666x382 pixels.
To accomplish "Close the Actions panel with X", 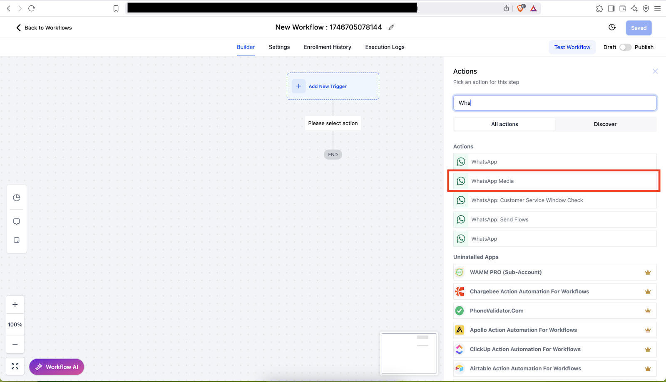I will click(655, 71).
